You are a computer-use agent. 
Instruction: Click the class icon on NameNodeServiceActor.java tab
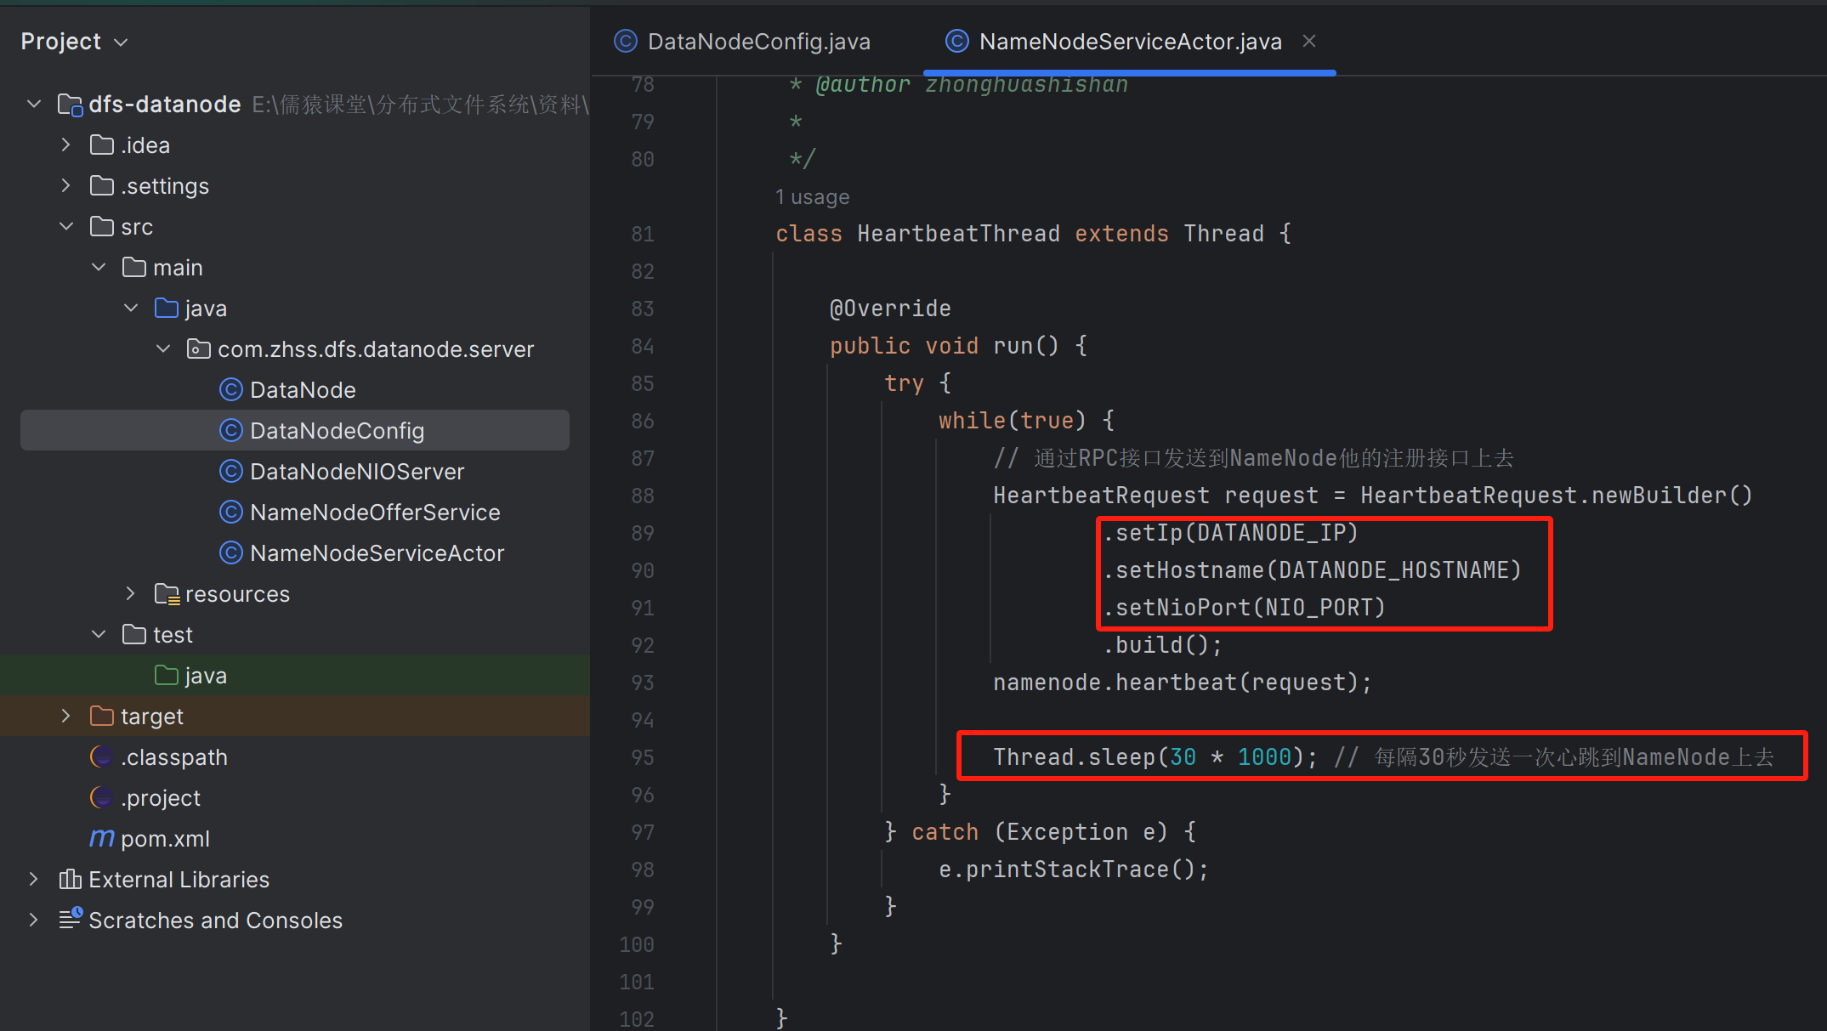coord(957,41)
